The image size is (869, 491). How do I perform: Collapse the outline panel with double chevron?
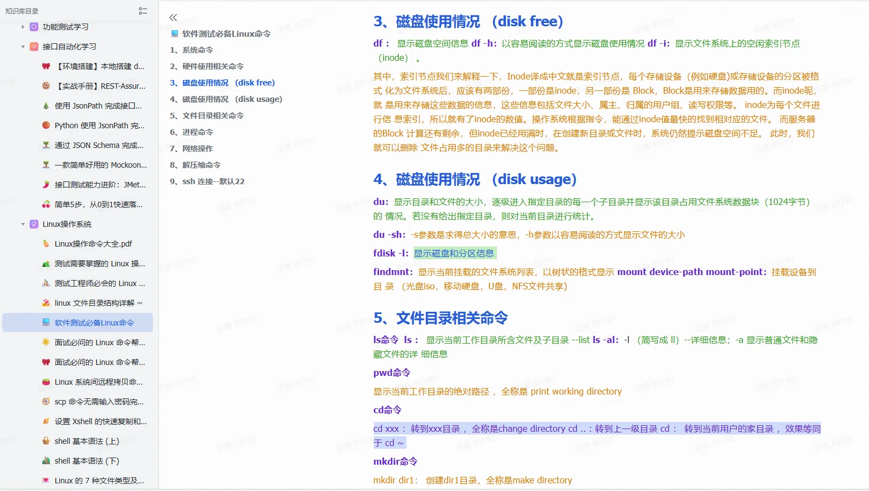(x=173, y=18)
